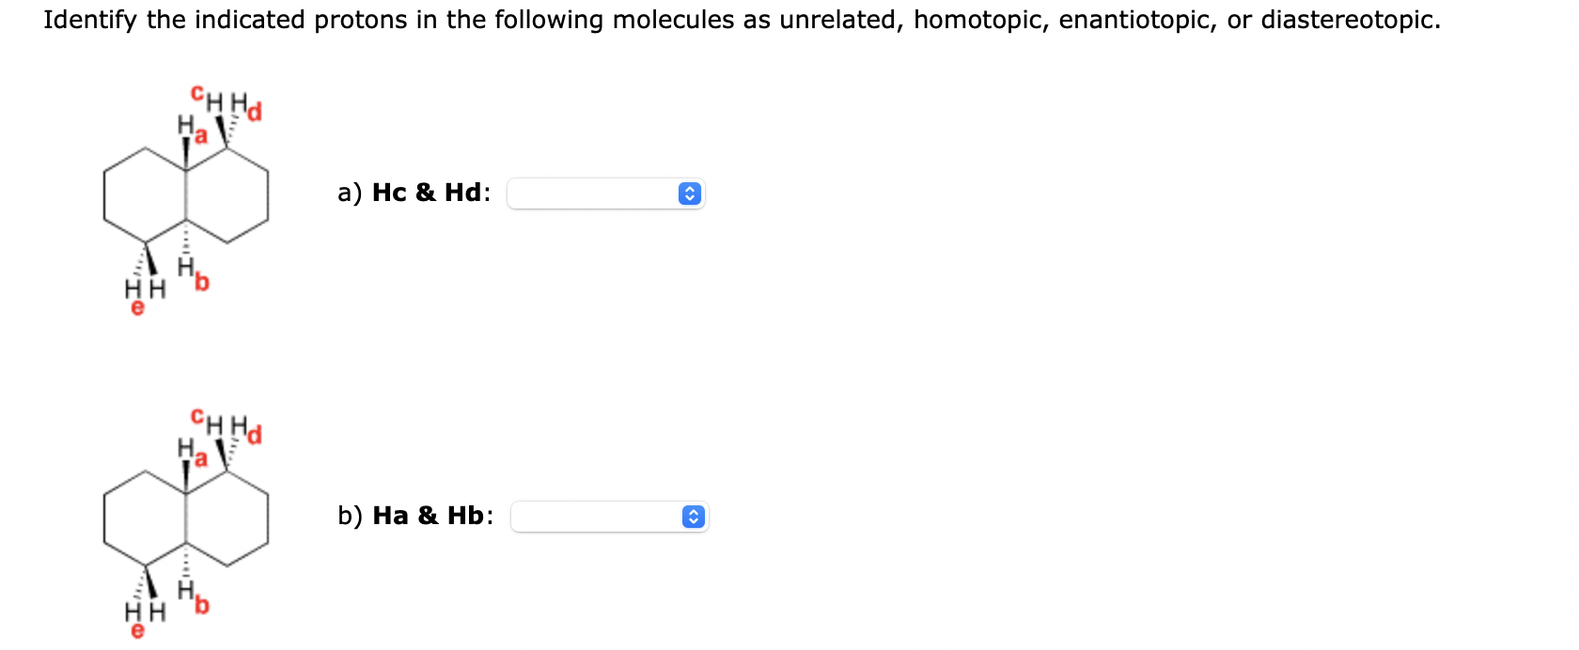Click the chevron icon on the first dropdown
Viewport: 1579px width, 650px height.
[x=690, y=194]
